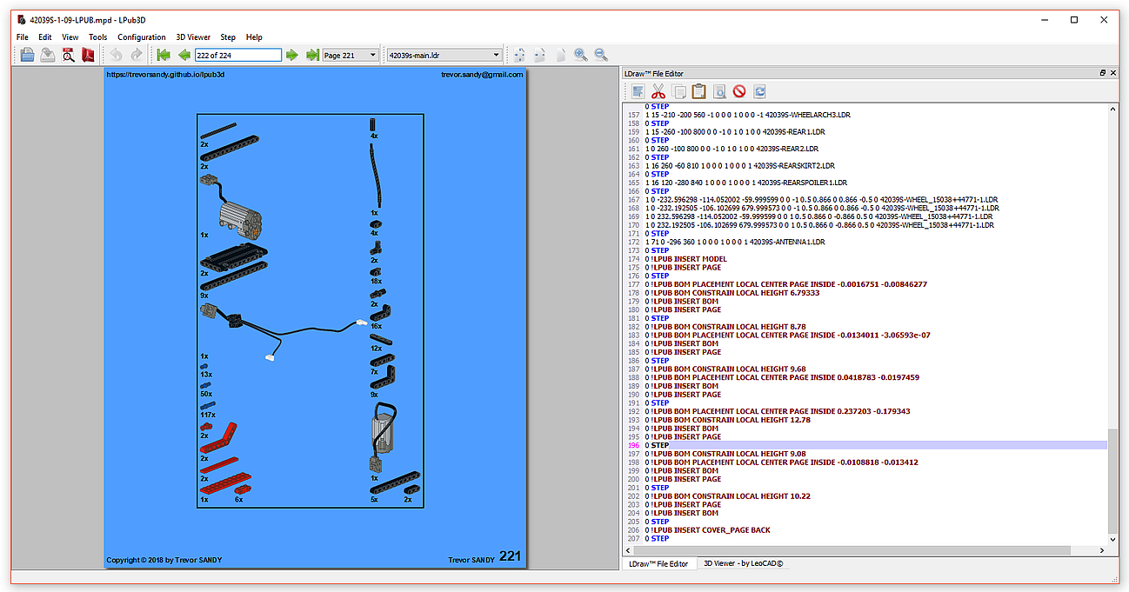The image size is (1129, 592).
Task: Click the Save file toolbar icon
Action: [47, 55]
